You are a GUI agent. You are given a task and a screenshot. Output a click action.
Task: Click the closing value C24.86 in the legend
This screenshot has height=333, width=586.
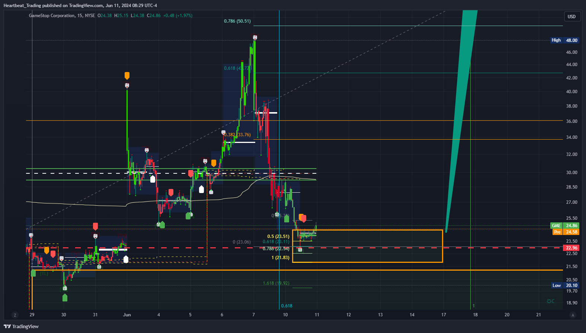point(154,16)
